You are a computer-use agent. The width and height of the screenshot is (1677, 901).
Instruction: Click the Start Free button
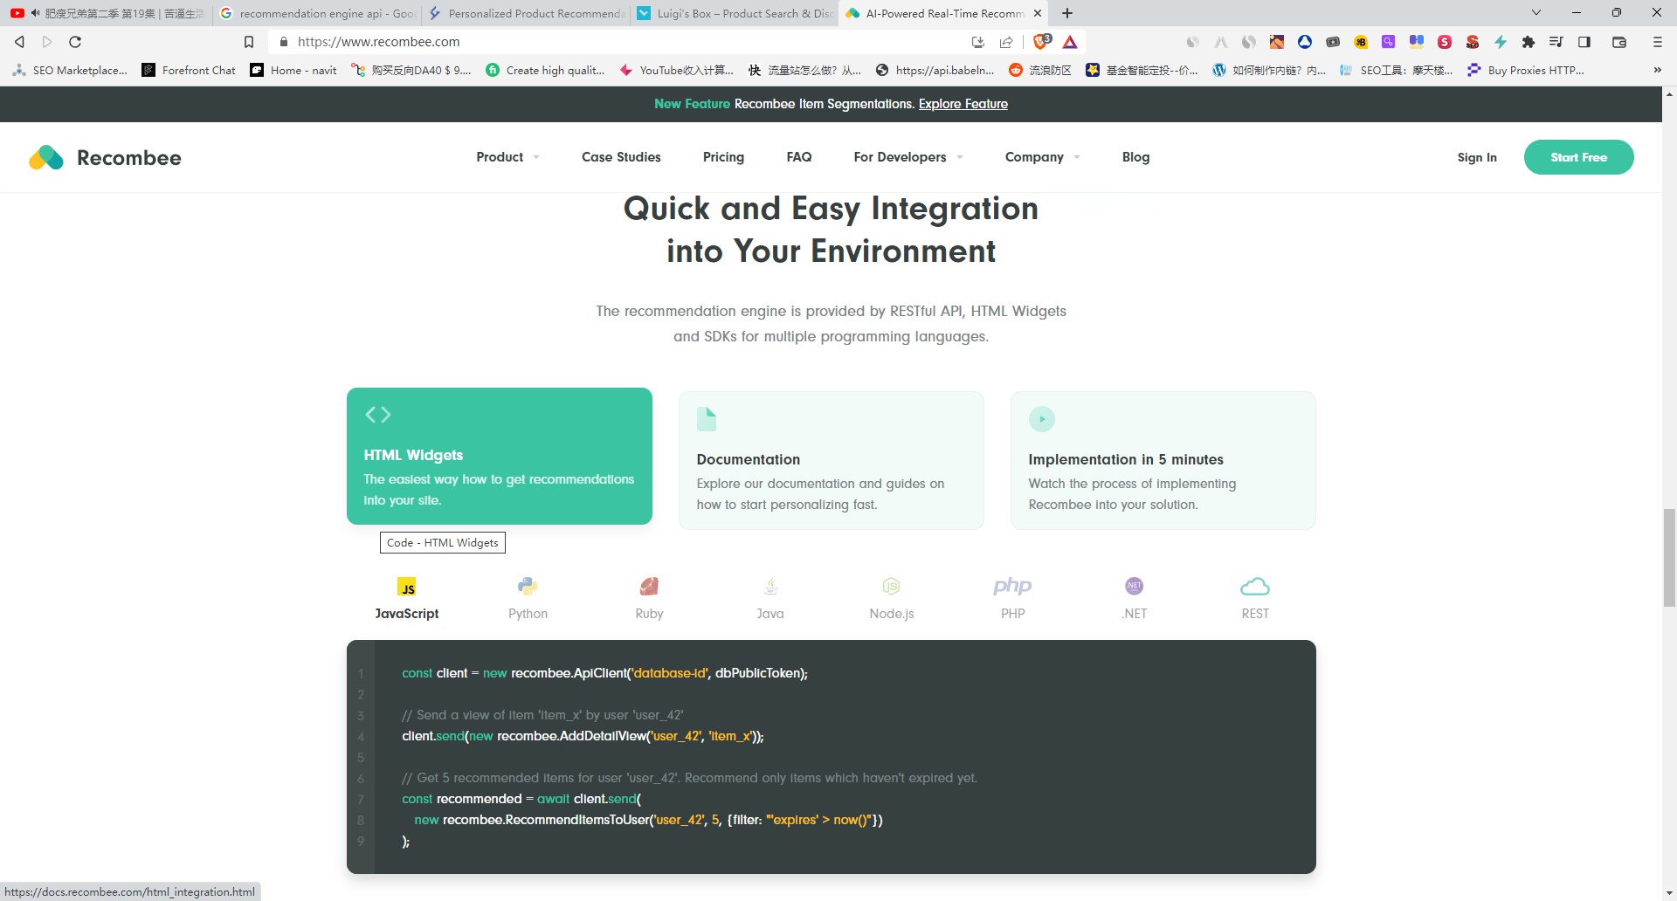pos(1578,157)
